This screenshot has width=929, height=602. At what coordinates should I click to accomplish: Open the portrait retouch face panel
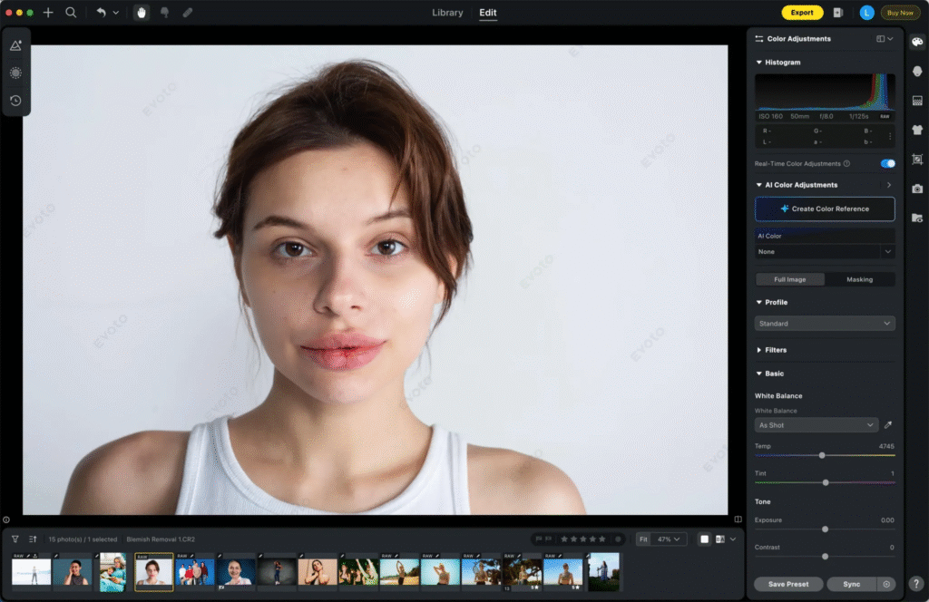click(917, 72)
